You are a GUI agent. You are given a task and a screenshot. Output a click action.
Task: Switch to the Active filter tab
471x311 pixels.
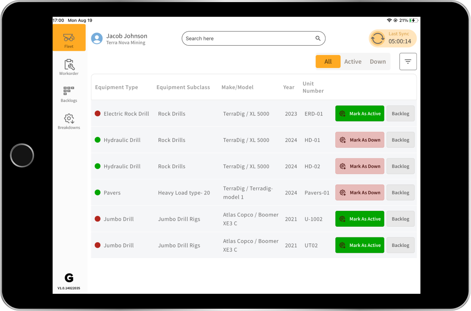tap(352, 62)
